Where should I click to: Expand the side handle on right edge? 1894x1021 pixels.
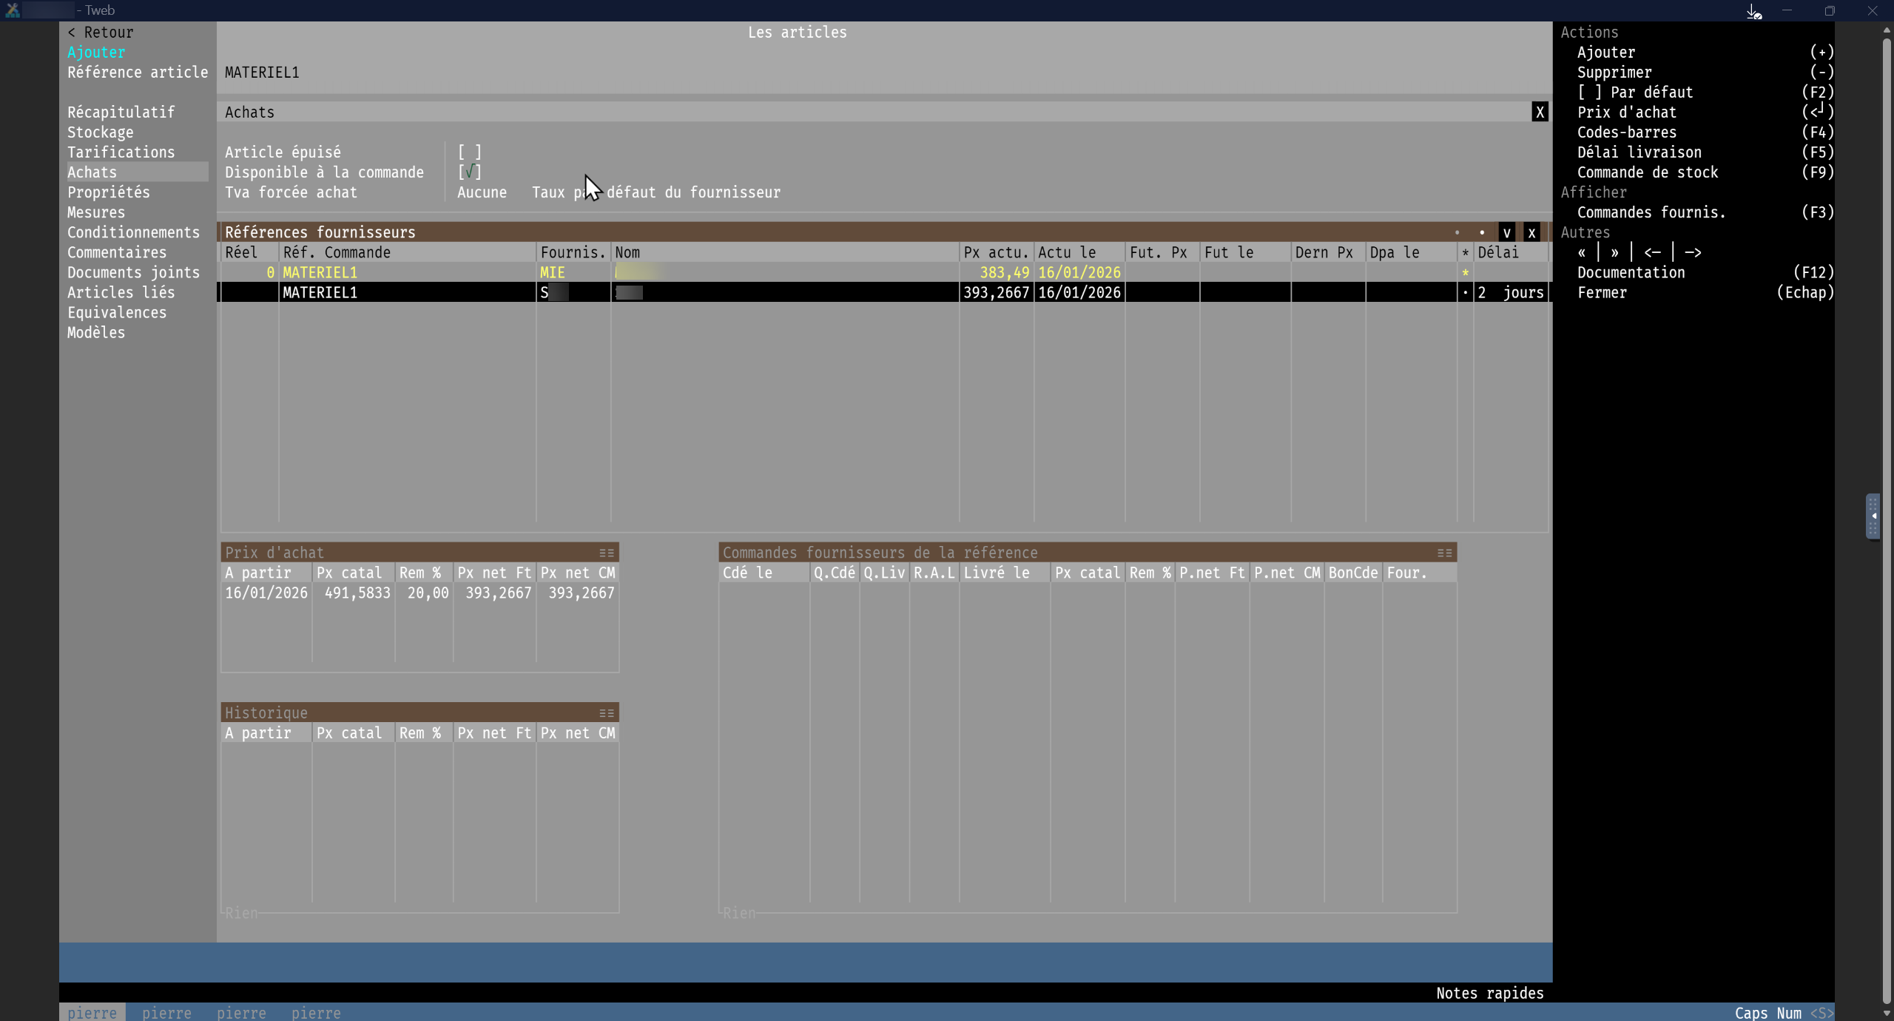[x=1873, y=516]
